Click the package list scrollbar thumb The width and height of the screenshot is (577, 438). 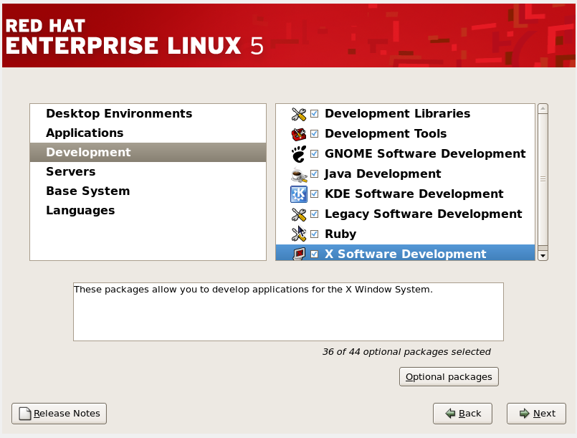(x=543, y=179)
